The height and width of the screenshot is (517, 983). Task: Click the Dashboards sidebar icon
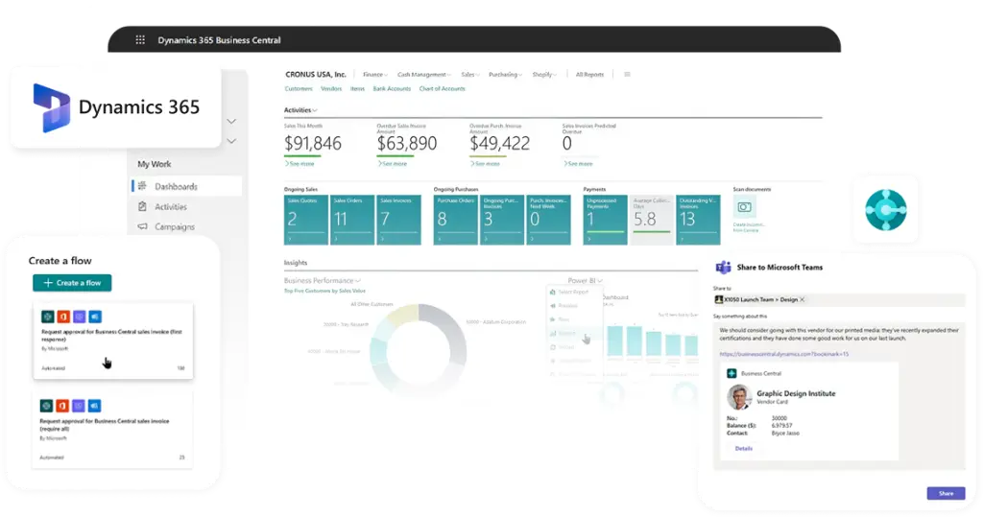point(142,186)
